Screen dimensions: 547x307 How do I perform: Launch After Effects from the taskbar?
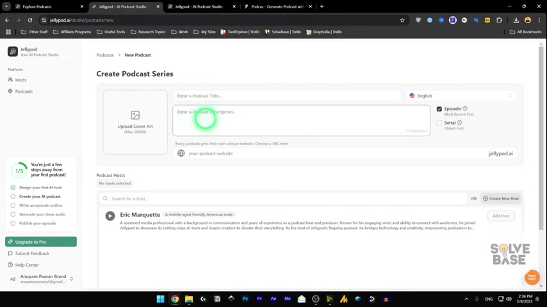coord(273,299)
